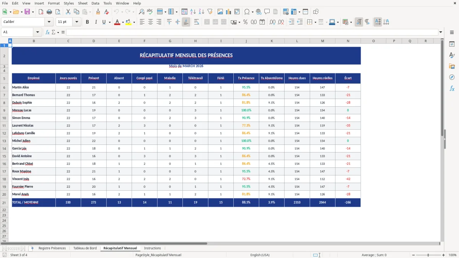The width and height of the screenshot is (459, 258).
Task: Toggle italic formatting
Action: click(95, 22)
